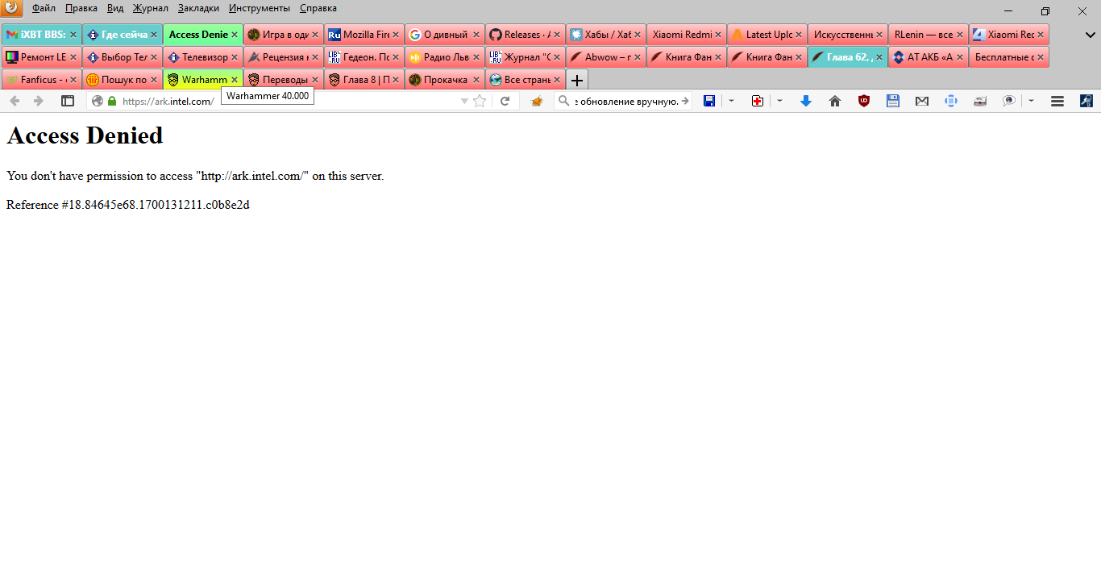Viewport: 1101px width, 587px height.
Task: Reload the current page
Action: (505, 101)
